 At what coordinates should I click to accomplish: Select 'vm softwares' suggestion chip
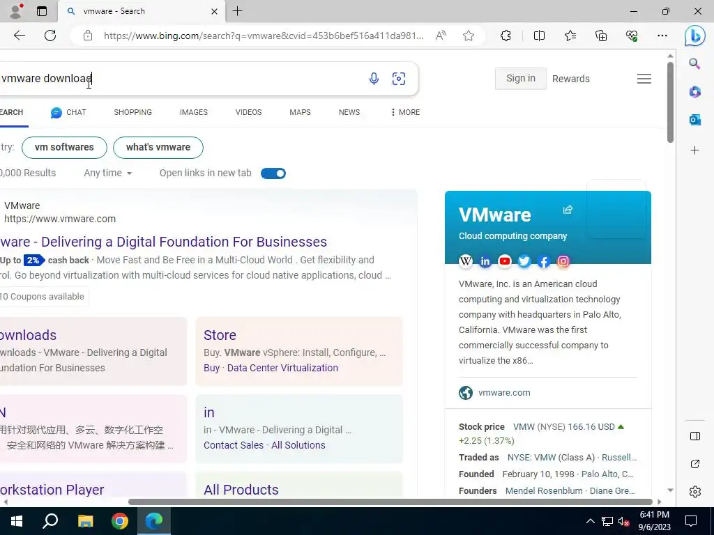point(64,148)
